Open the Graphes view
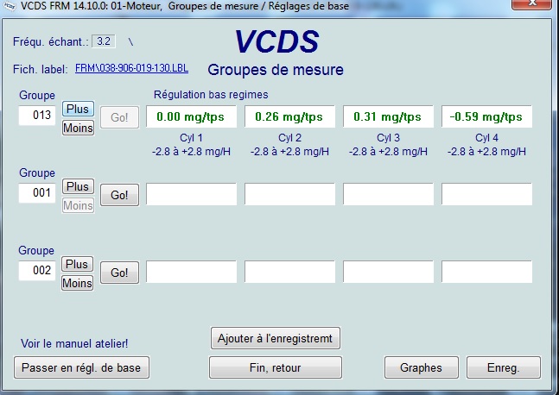This screenshot has width=559, height=395. click(x=421, y=367)
